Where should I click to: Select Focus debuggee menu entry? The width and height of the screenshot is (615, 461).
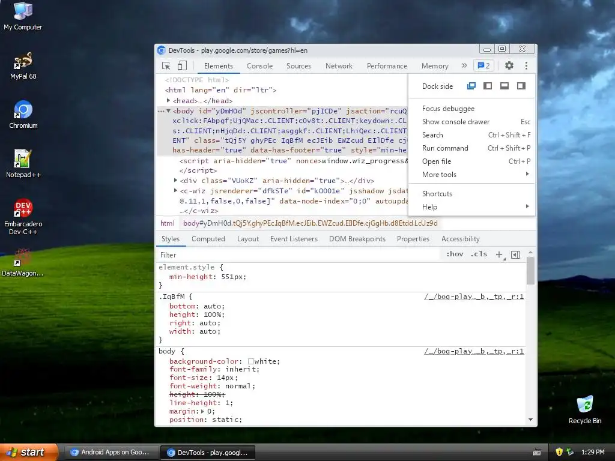pos(471,109)
